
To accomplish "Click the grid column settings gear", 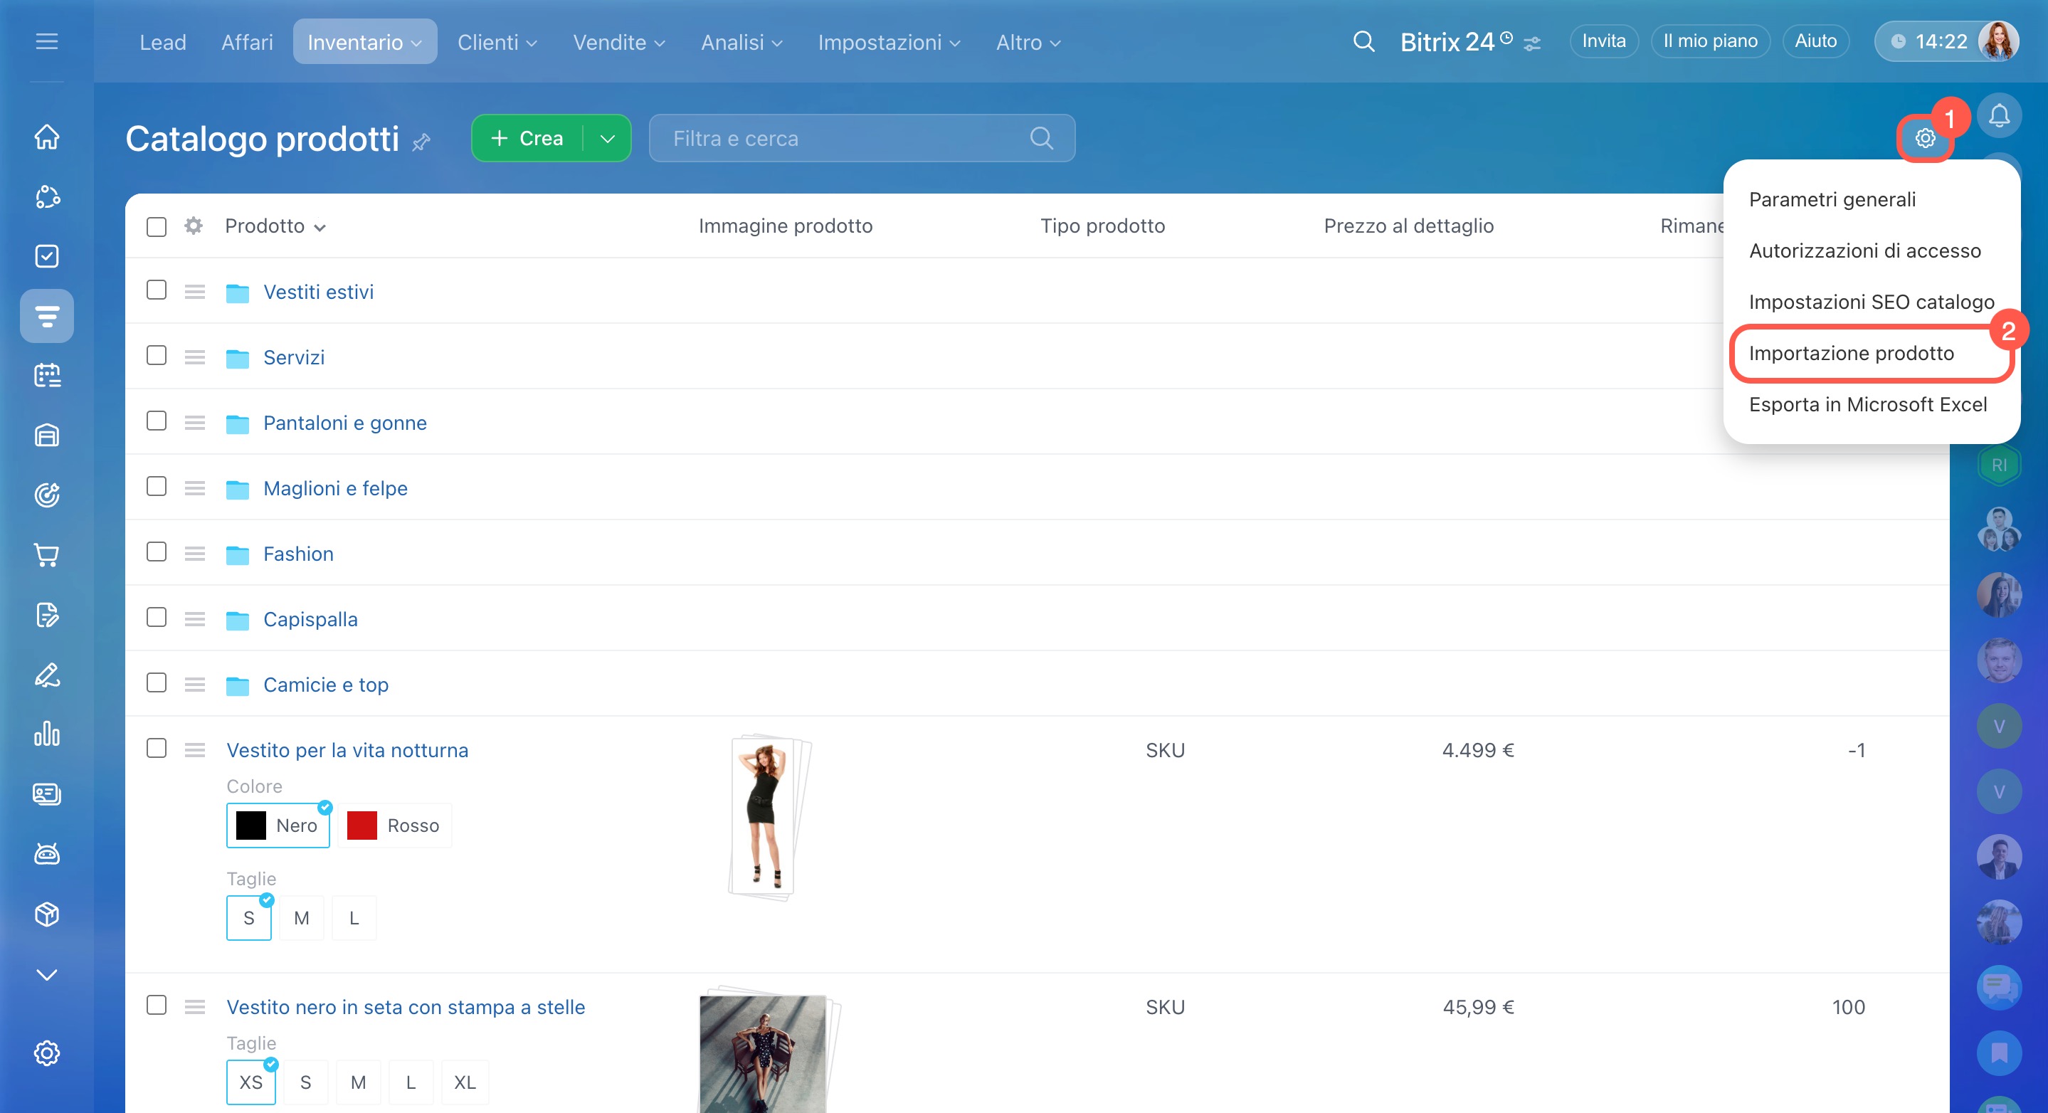I will 193,226.
